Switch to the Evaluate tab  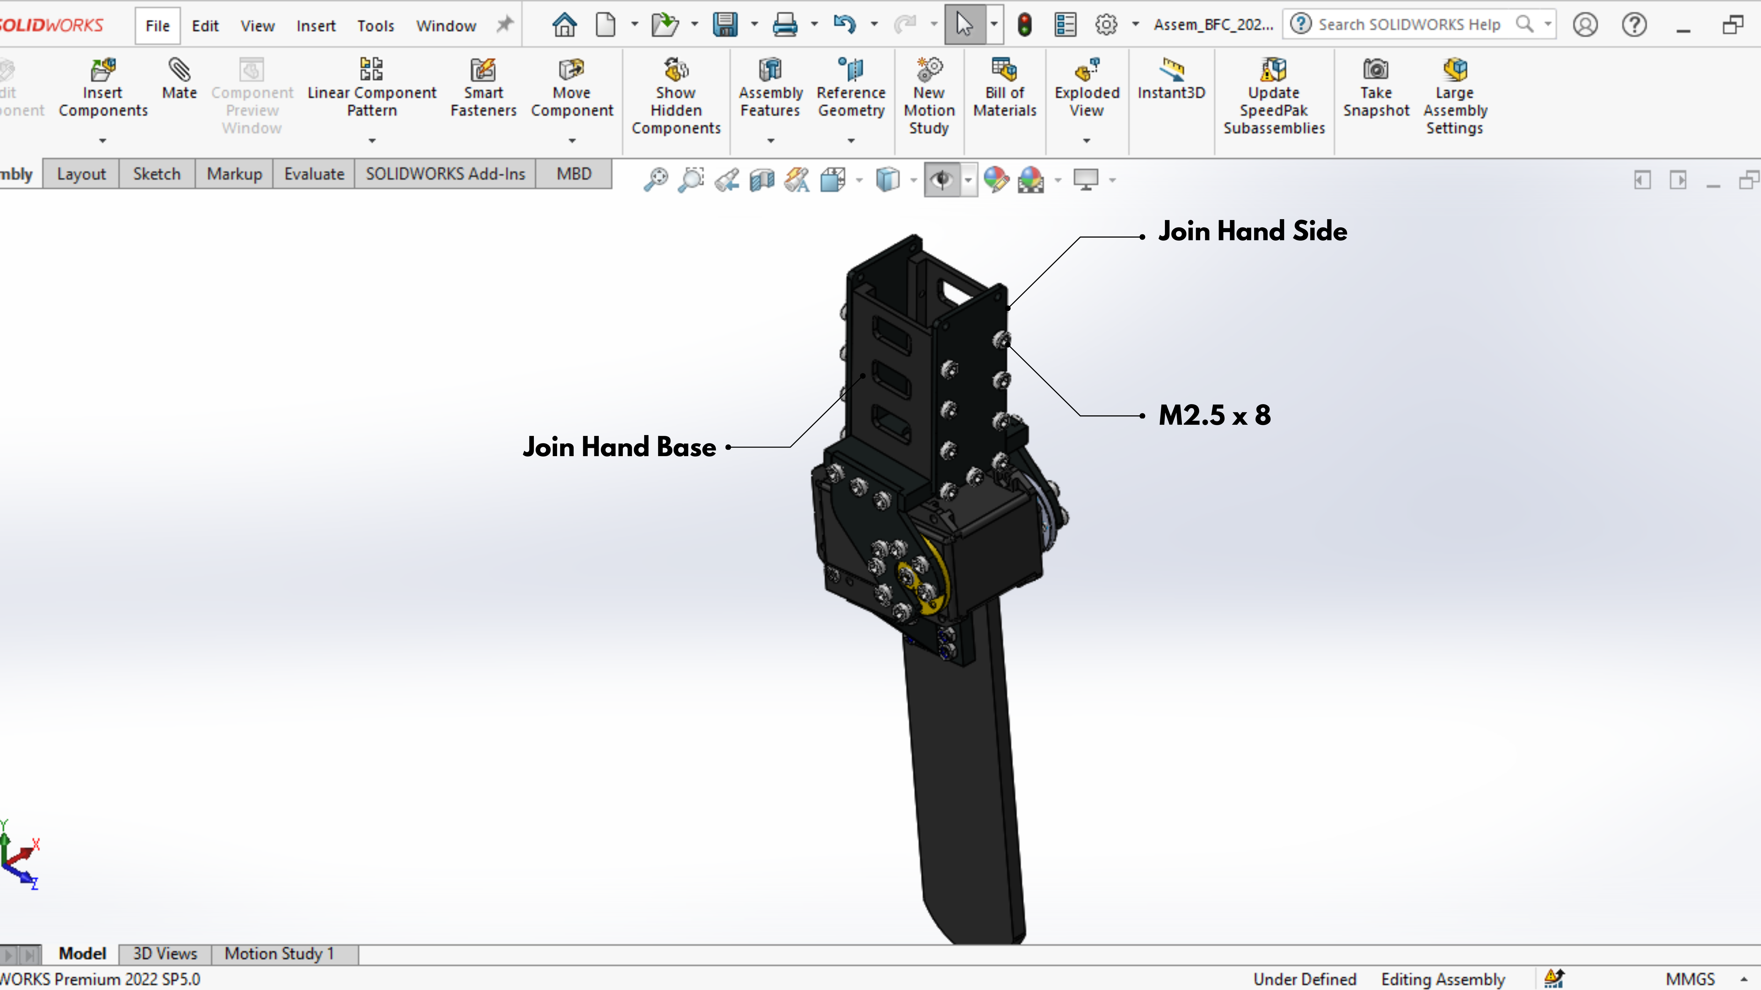tap(314, 174)
